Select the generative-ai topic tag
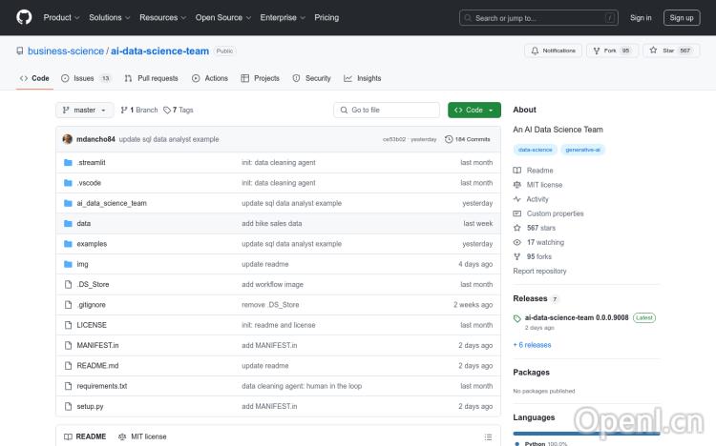Image resolution: width=716 pixels, height=446 pixels. 582,150
